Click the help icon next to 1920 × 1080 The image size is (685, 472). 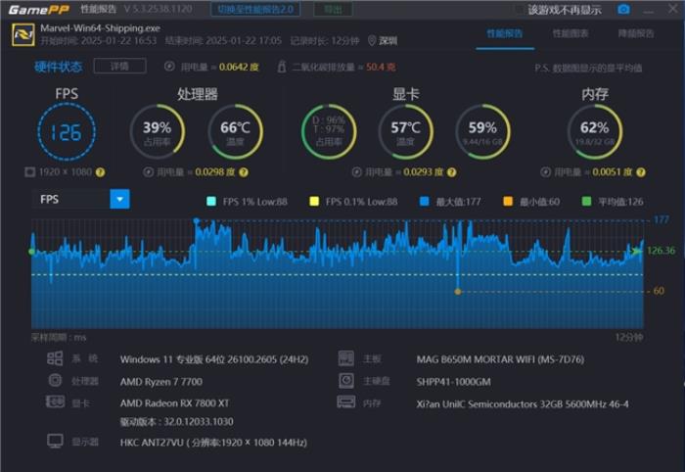pyautogui.click(x=100, y=172)
